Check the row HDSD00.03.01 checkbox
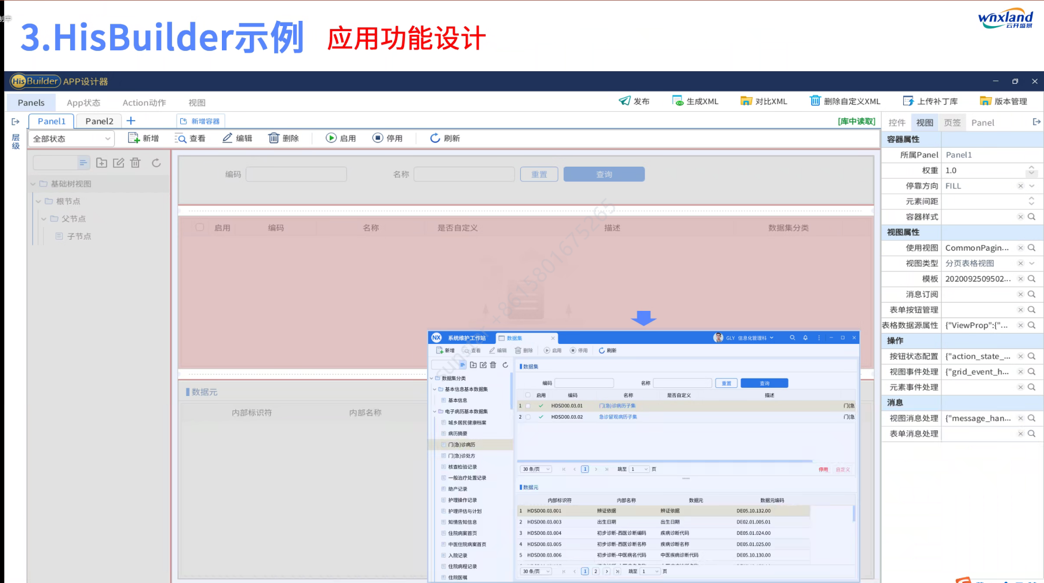Image resolution: width=1044 pixels, height=583 pixels. (528, 406)
